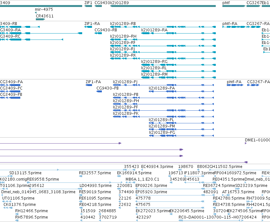Open the ZIP1-PA protein feature
The image size is (270, 222).
93,82
